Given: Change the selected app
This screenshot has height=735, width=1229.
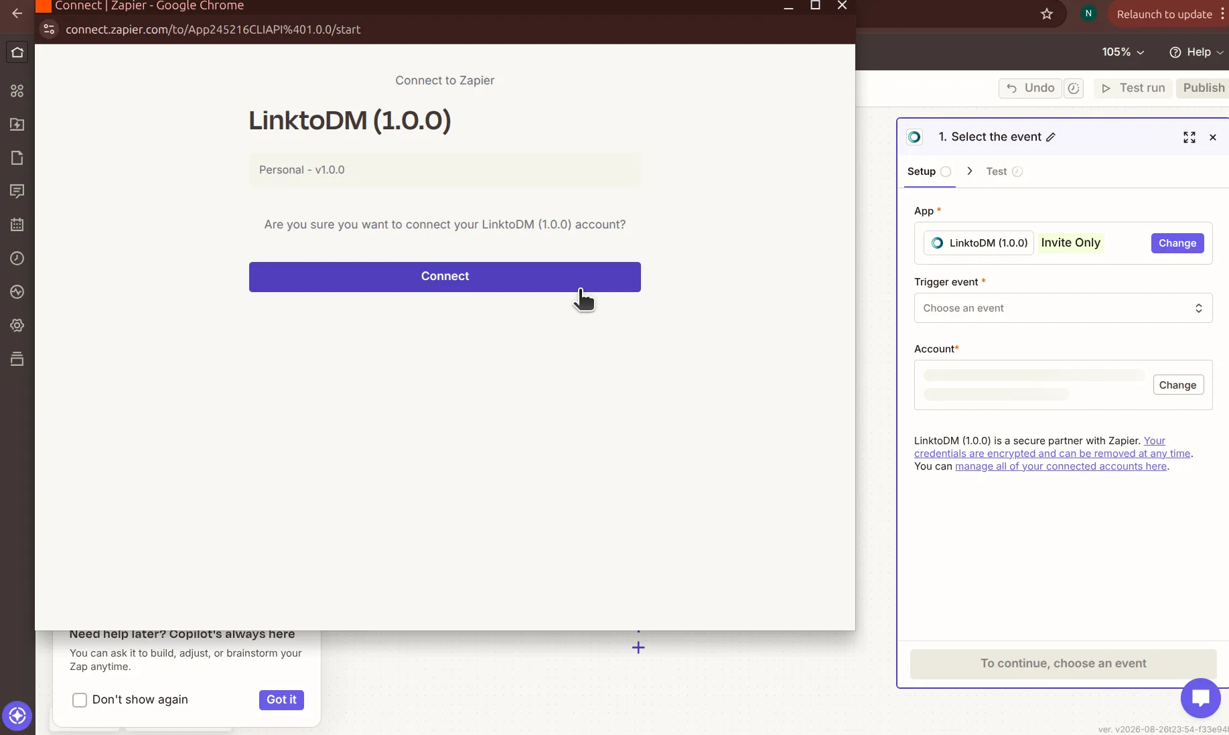Looking at the screenshot, I should (x=1177, y=243).
